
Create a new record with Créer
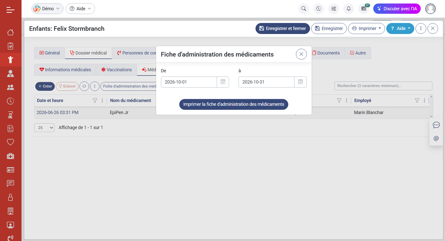tap(45, 86)
